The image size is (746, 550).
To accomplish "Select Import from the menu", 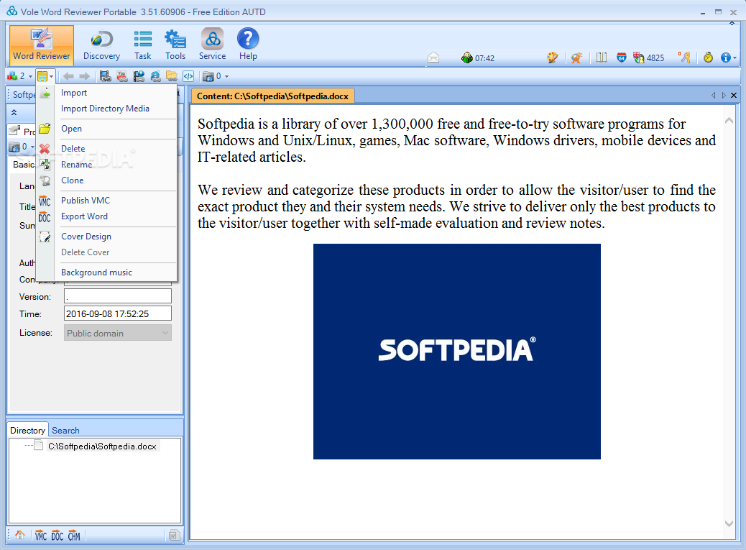I will coord(74,93).
